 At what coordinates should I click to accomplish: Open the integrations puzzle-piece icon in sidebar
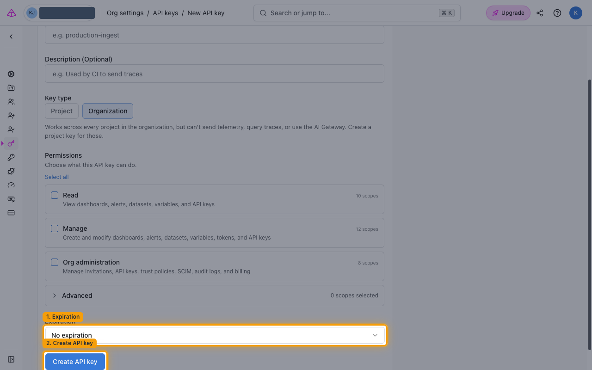pyautogui.click(x=11, y=171)
